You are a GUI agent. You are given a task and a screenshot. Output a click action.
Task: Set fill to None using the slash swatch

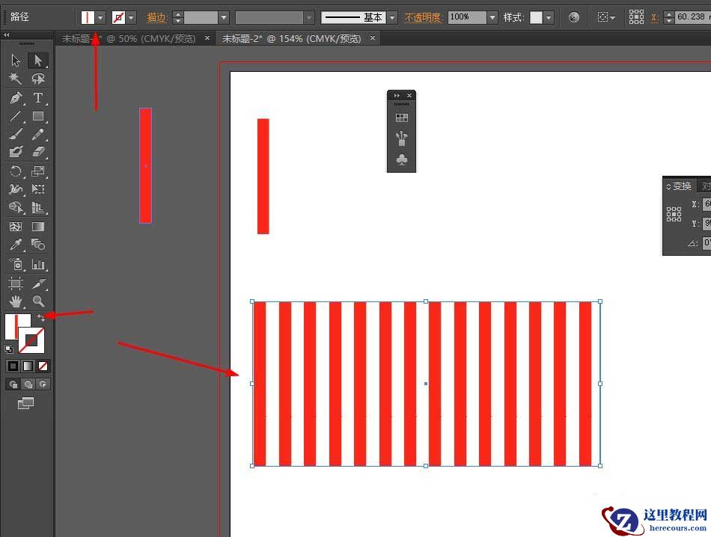(x=43, y=366)
